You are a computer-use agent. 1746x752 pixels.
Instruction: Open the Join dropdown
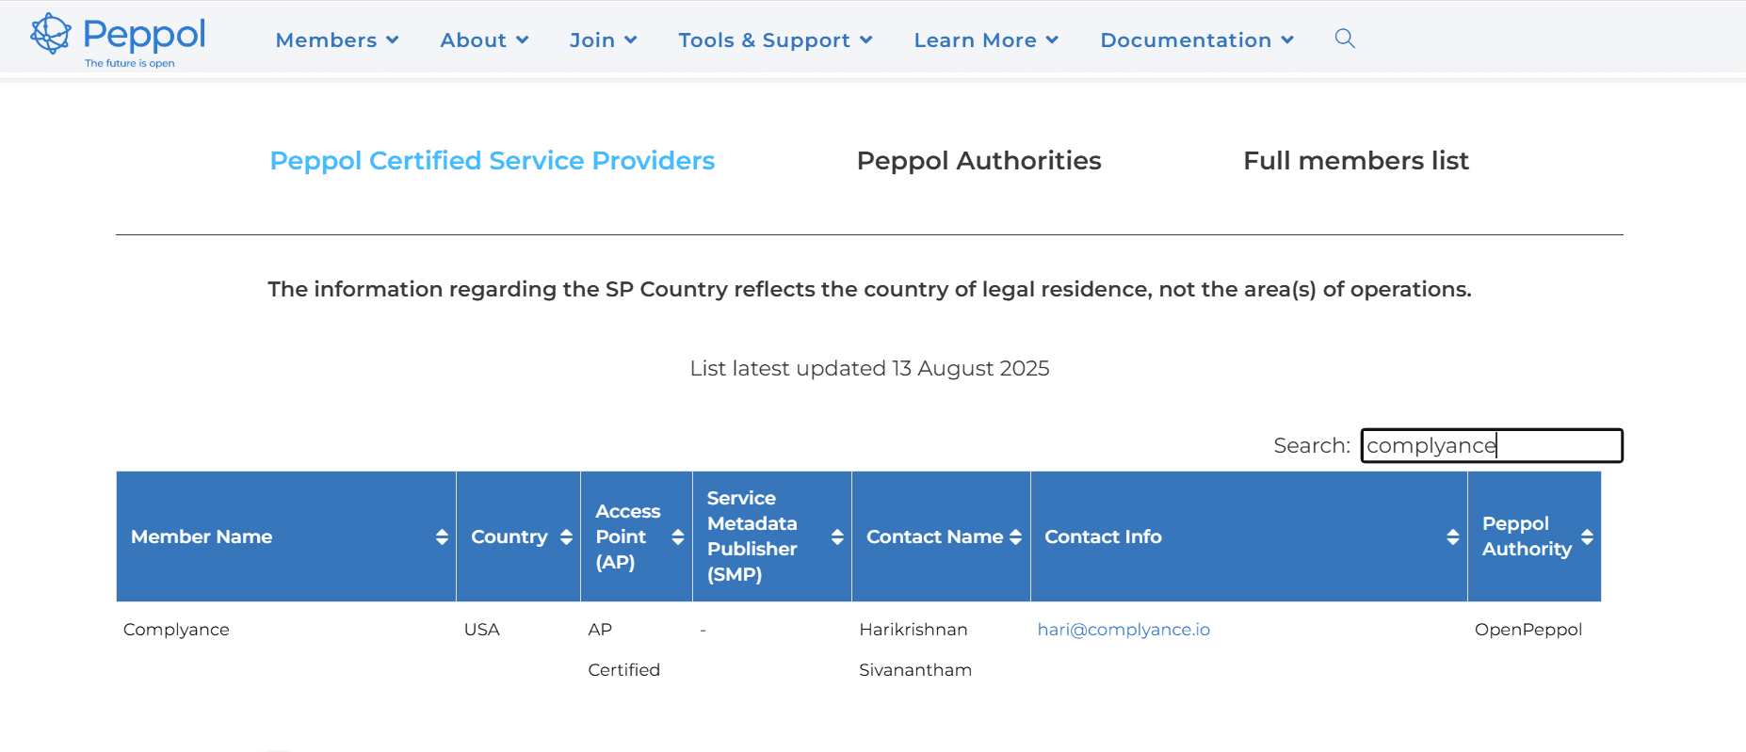603,40
